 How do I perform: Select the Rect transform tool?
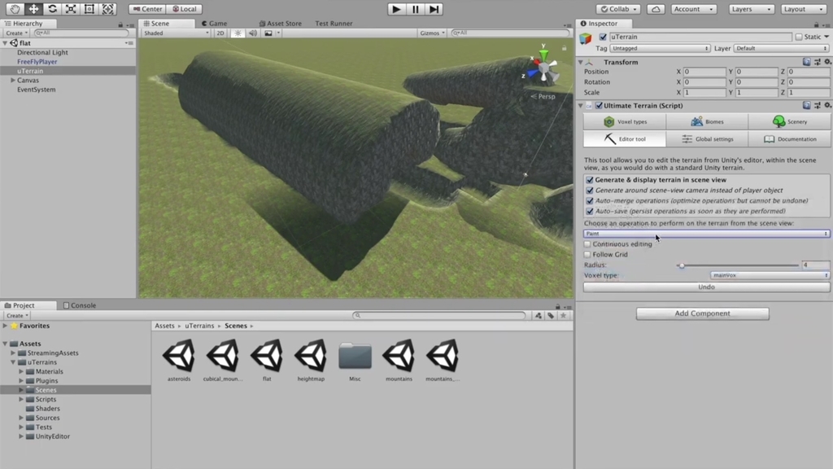[89, 9]
